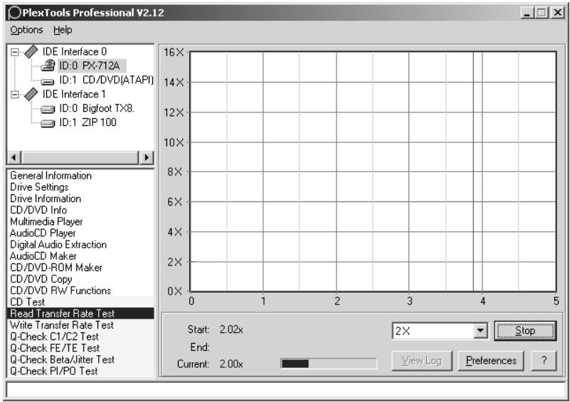Open General Information in function list

(51, 176)
